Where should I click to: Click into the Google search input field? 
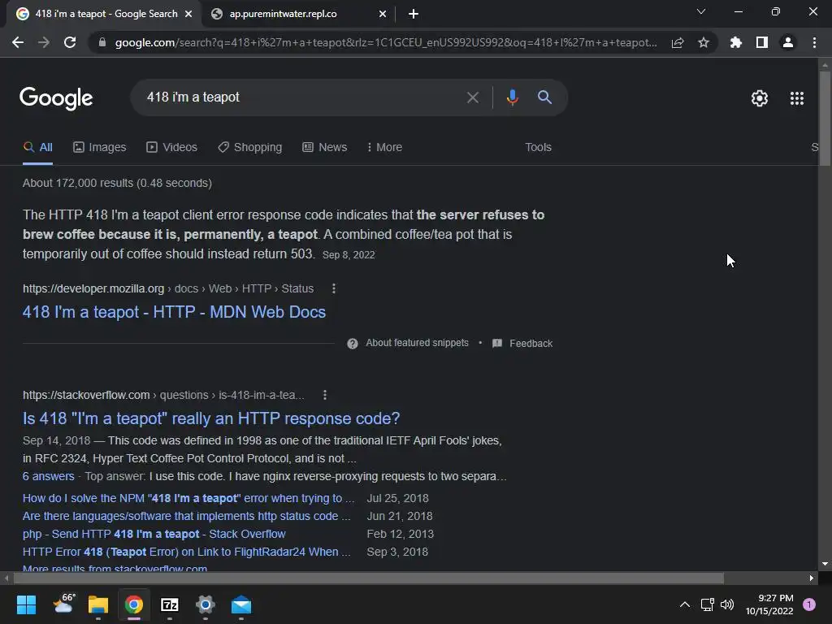coord(300,97)
